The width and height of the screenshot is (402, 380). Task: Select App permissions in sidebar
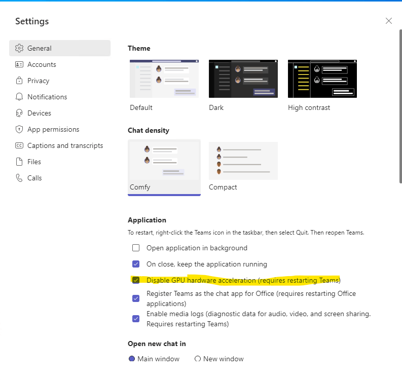pos(60,129)
